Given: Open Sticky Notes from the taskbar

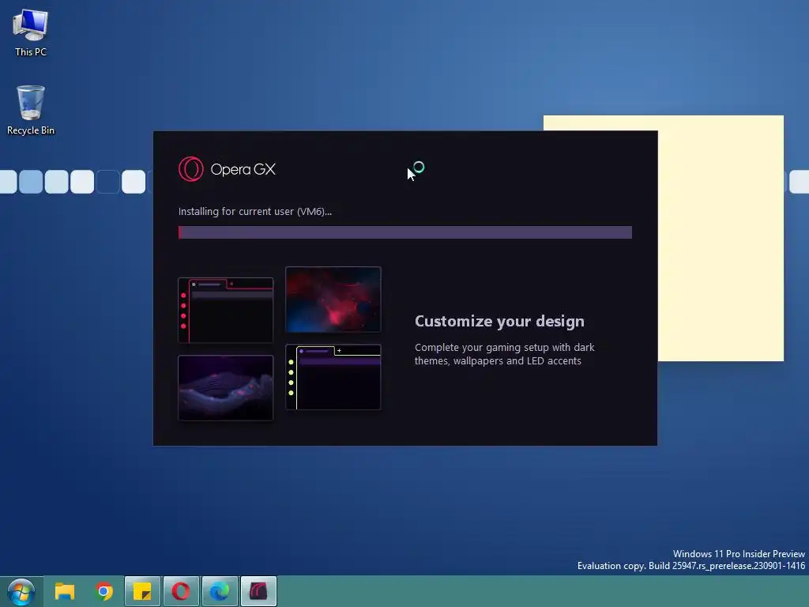Looking at the screenshot, I should coord(142,591).
